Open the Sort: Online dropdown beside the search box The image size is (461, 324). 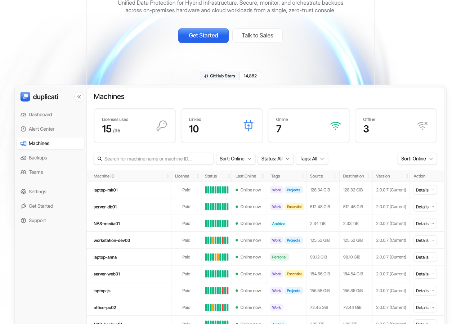pos(236,159)
